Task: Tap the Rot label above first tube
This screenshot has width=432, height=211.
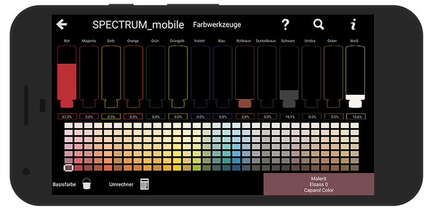Action: (66, 41)
